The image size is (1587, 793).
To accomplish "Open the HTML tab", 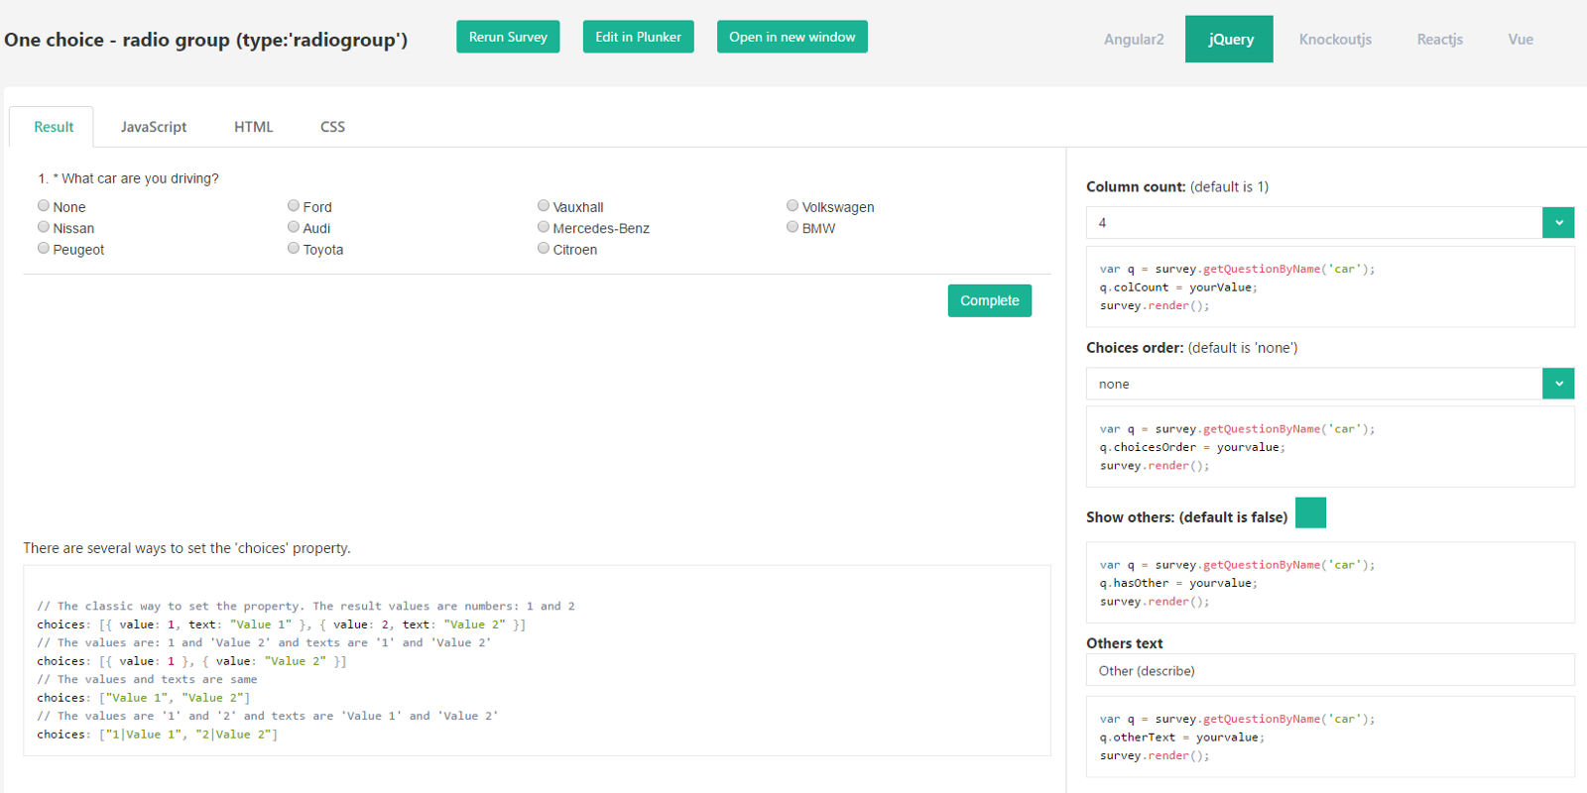I will (x=253, y=127).
